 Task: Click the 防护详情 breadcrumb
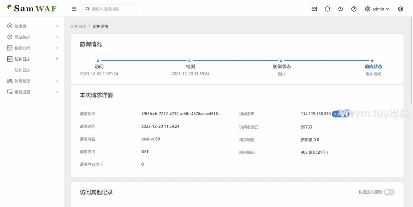[x=101, y=27]
